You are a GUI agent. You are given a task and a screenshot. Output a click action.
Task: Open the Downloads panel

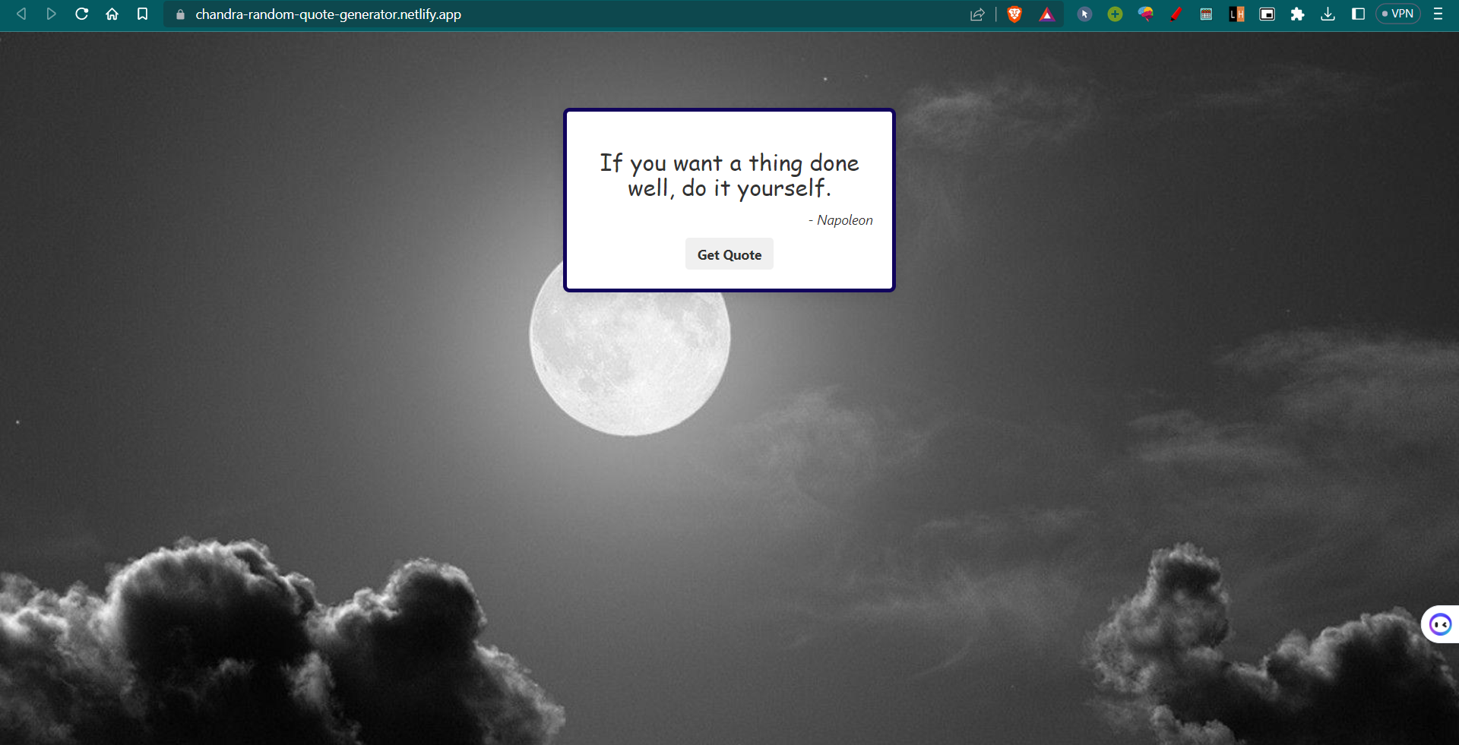point(1328,14)
